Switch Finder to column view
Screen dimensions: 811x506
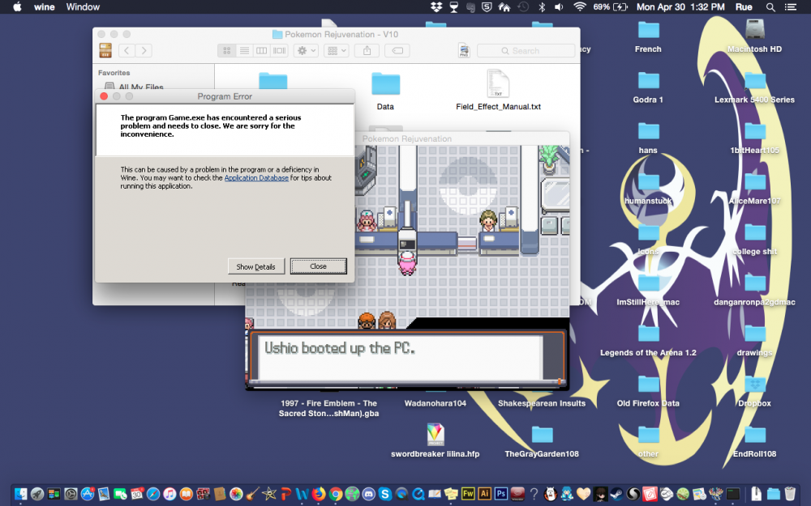(262, 50)
